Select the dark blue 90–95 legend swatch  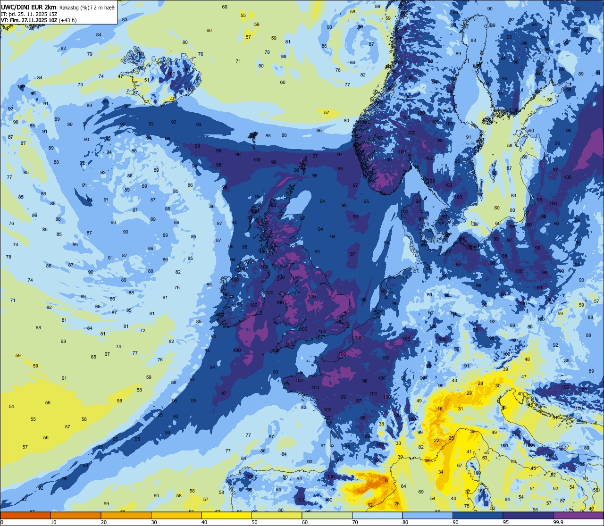click(478, 515)
